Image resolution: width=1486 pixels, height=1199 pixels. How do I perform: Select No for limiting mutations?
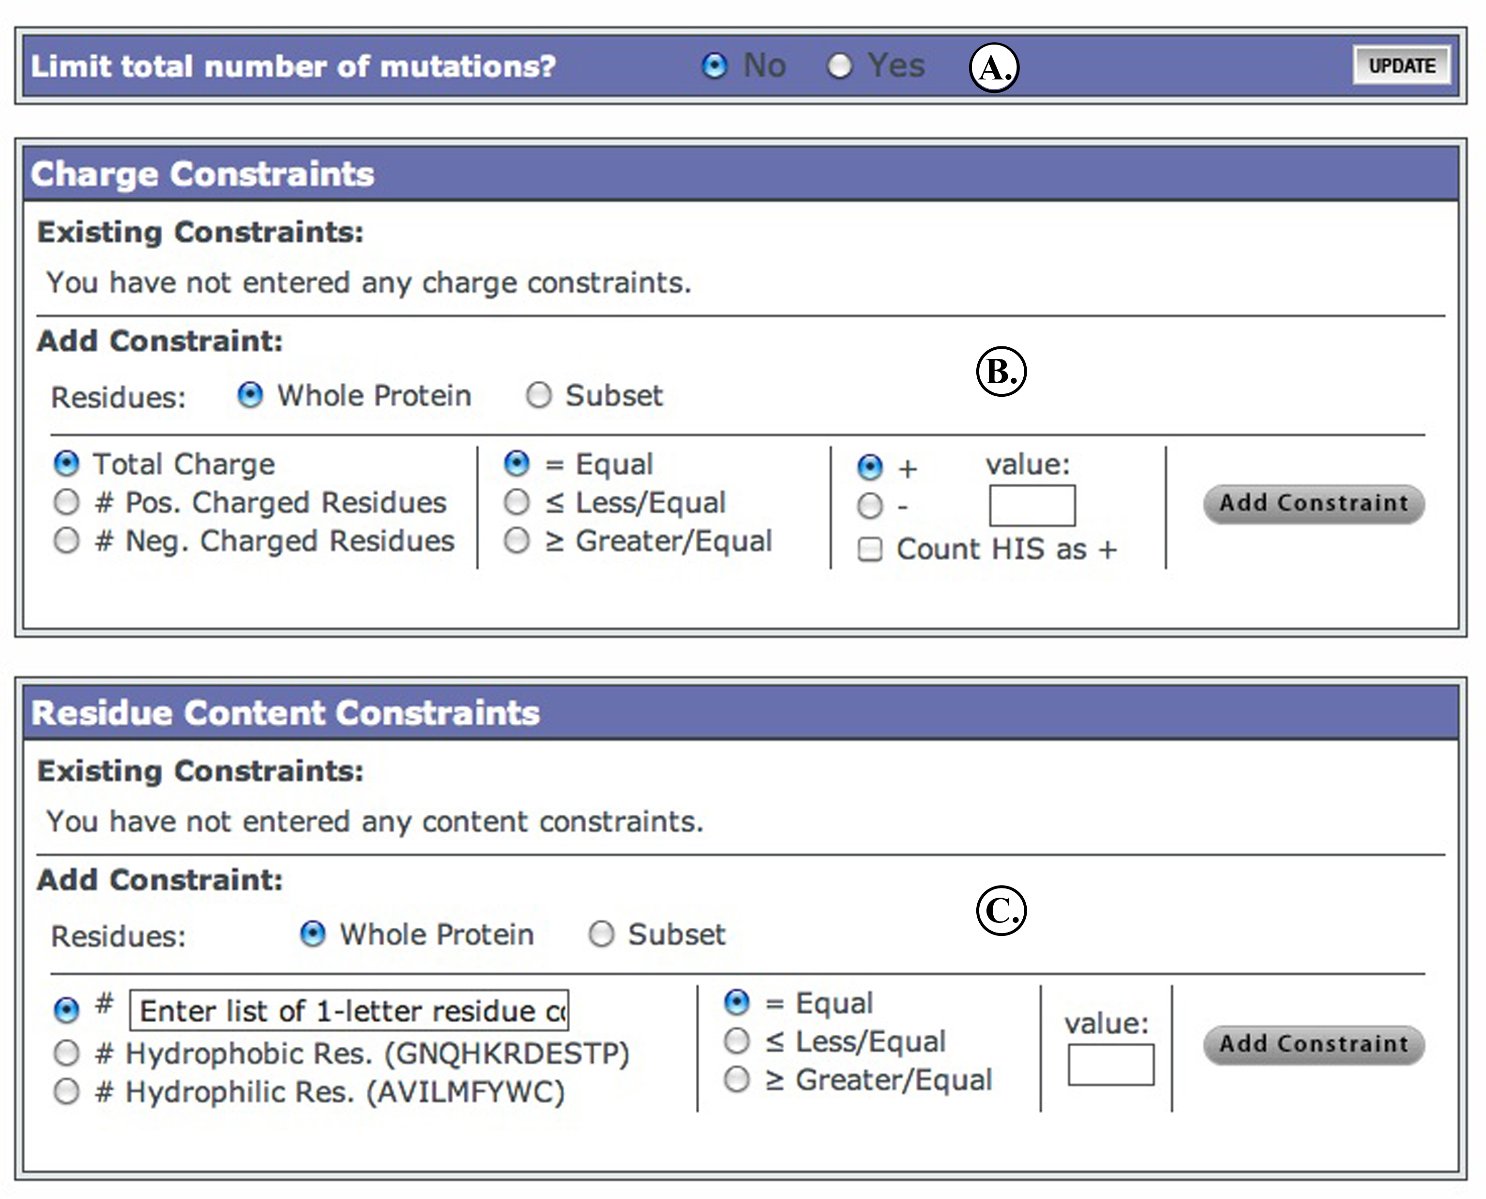click(714, 66)
